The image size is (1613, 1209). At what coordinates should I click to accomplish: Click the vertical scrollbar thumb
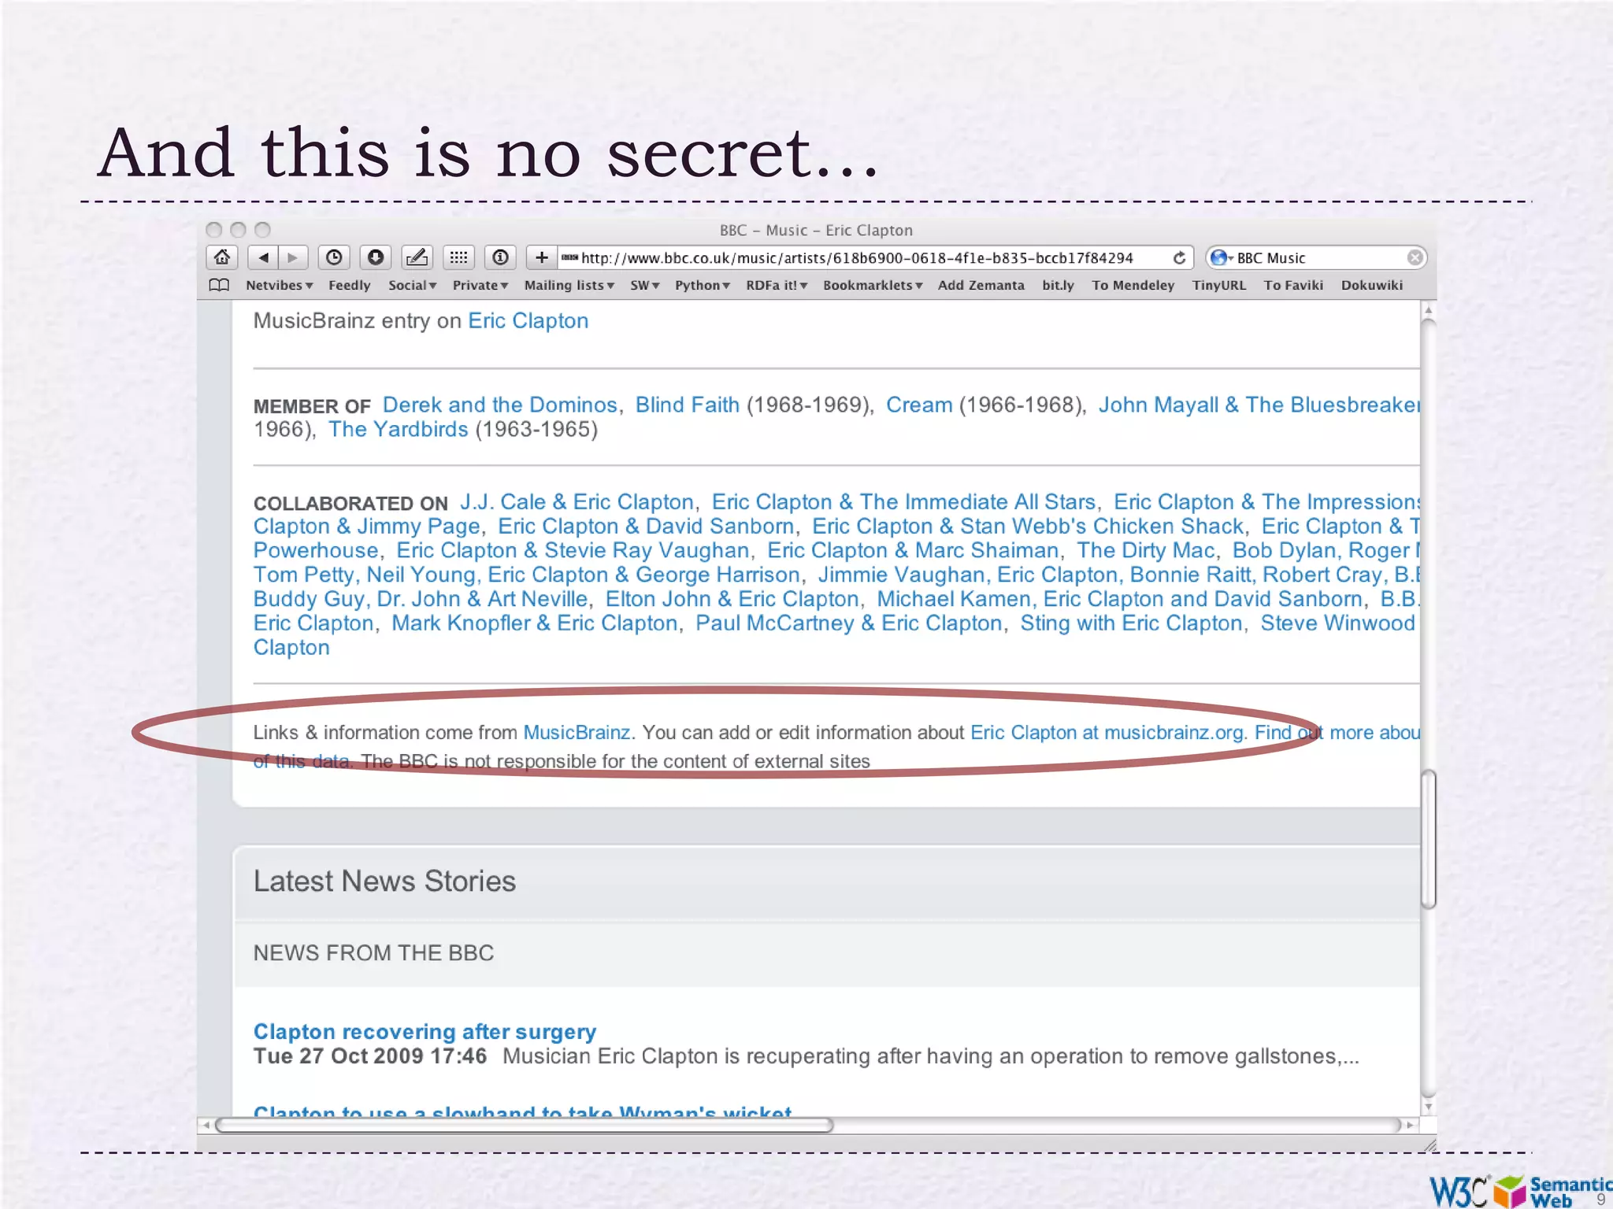pyautogui.click(x=1428, y=839)
